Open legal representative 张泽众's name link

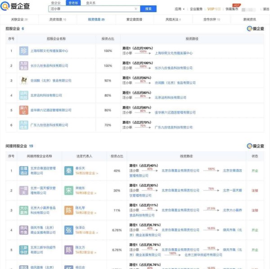tap(80, 227)
